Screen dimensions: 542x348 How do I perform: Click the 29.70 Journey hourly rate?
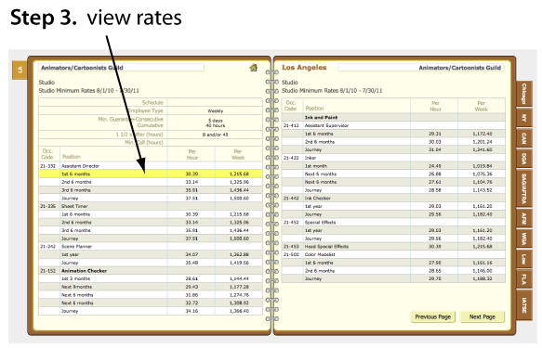pyautogui.click(x=434, y=278)
